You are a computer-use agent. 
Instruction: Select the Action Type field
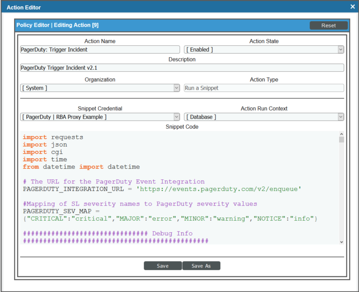(x=264, y=88)
